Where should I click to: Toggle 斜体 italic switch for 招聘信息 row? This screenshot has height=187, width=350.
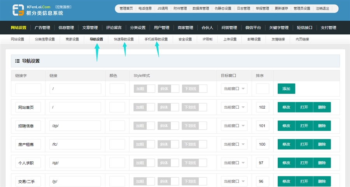[168, 126]
